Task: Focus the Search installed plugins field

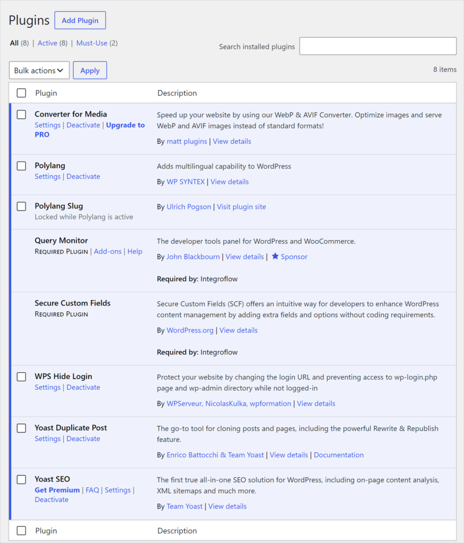Action: click(x=378, y=46)
